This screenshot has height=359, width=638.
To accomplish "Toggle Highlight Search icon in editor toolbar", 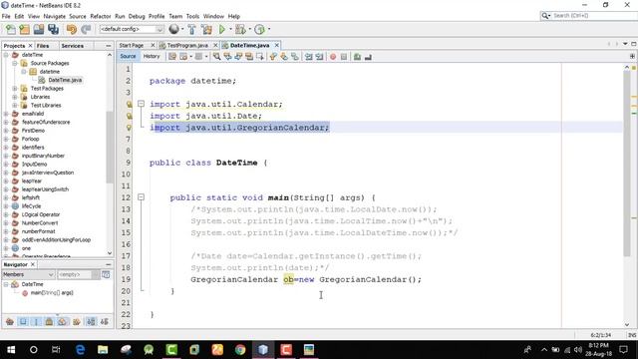I will pos(249,57).
